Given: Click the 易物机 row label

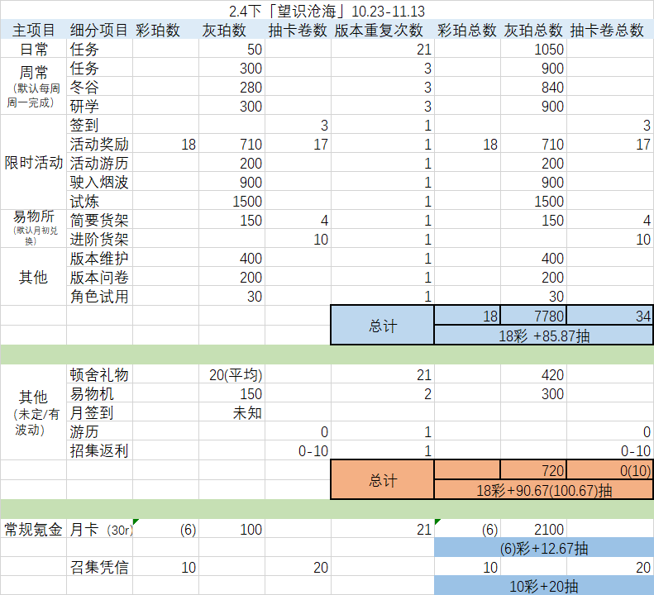Looking at the screenshot, I should click(99, 393).
